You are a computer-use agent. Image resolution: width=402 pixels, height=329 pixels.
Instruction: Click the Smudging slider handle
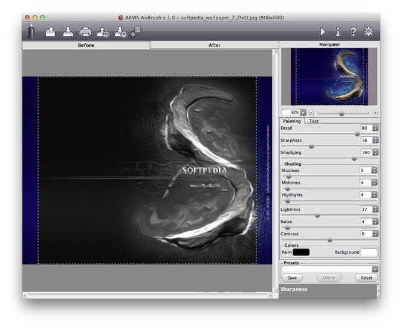354,159
